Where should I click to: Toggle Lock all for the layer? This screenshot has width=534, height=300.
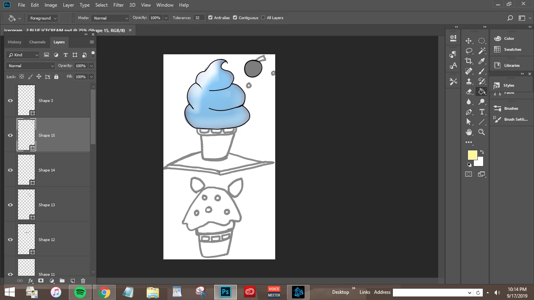tap(56, 77)
